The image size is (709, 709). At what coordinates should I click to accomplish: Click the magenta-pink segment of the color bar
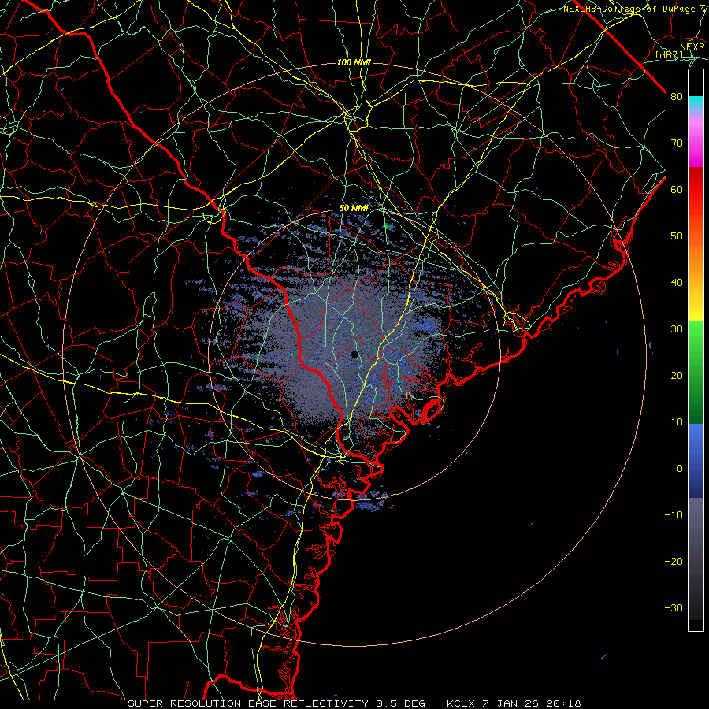pos(696,140)
